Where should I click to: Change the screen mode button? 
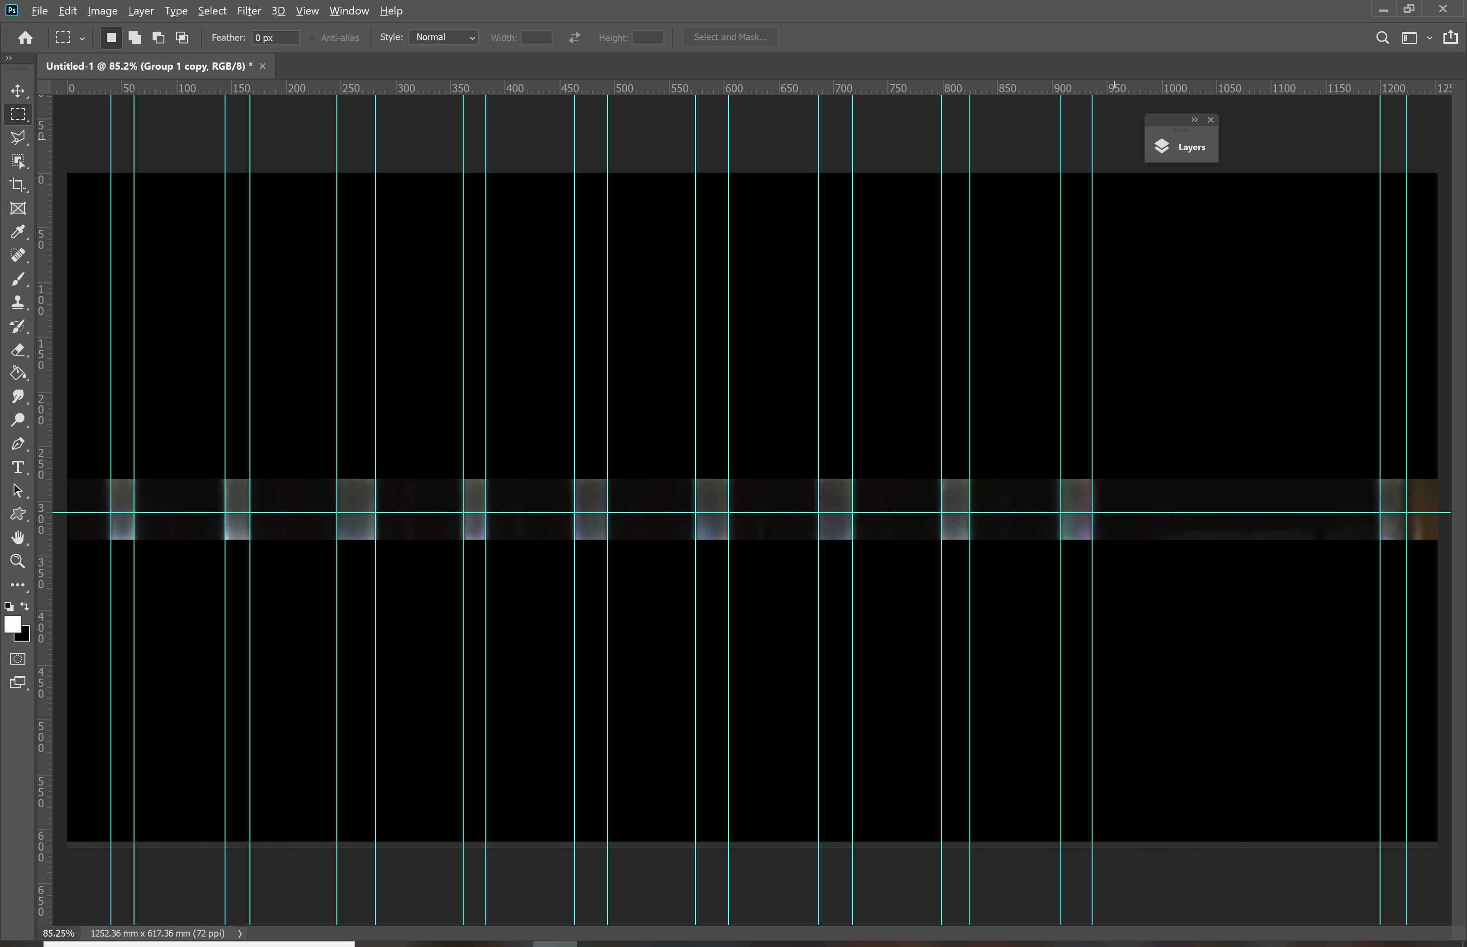point(18,683)
